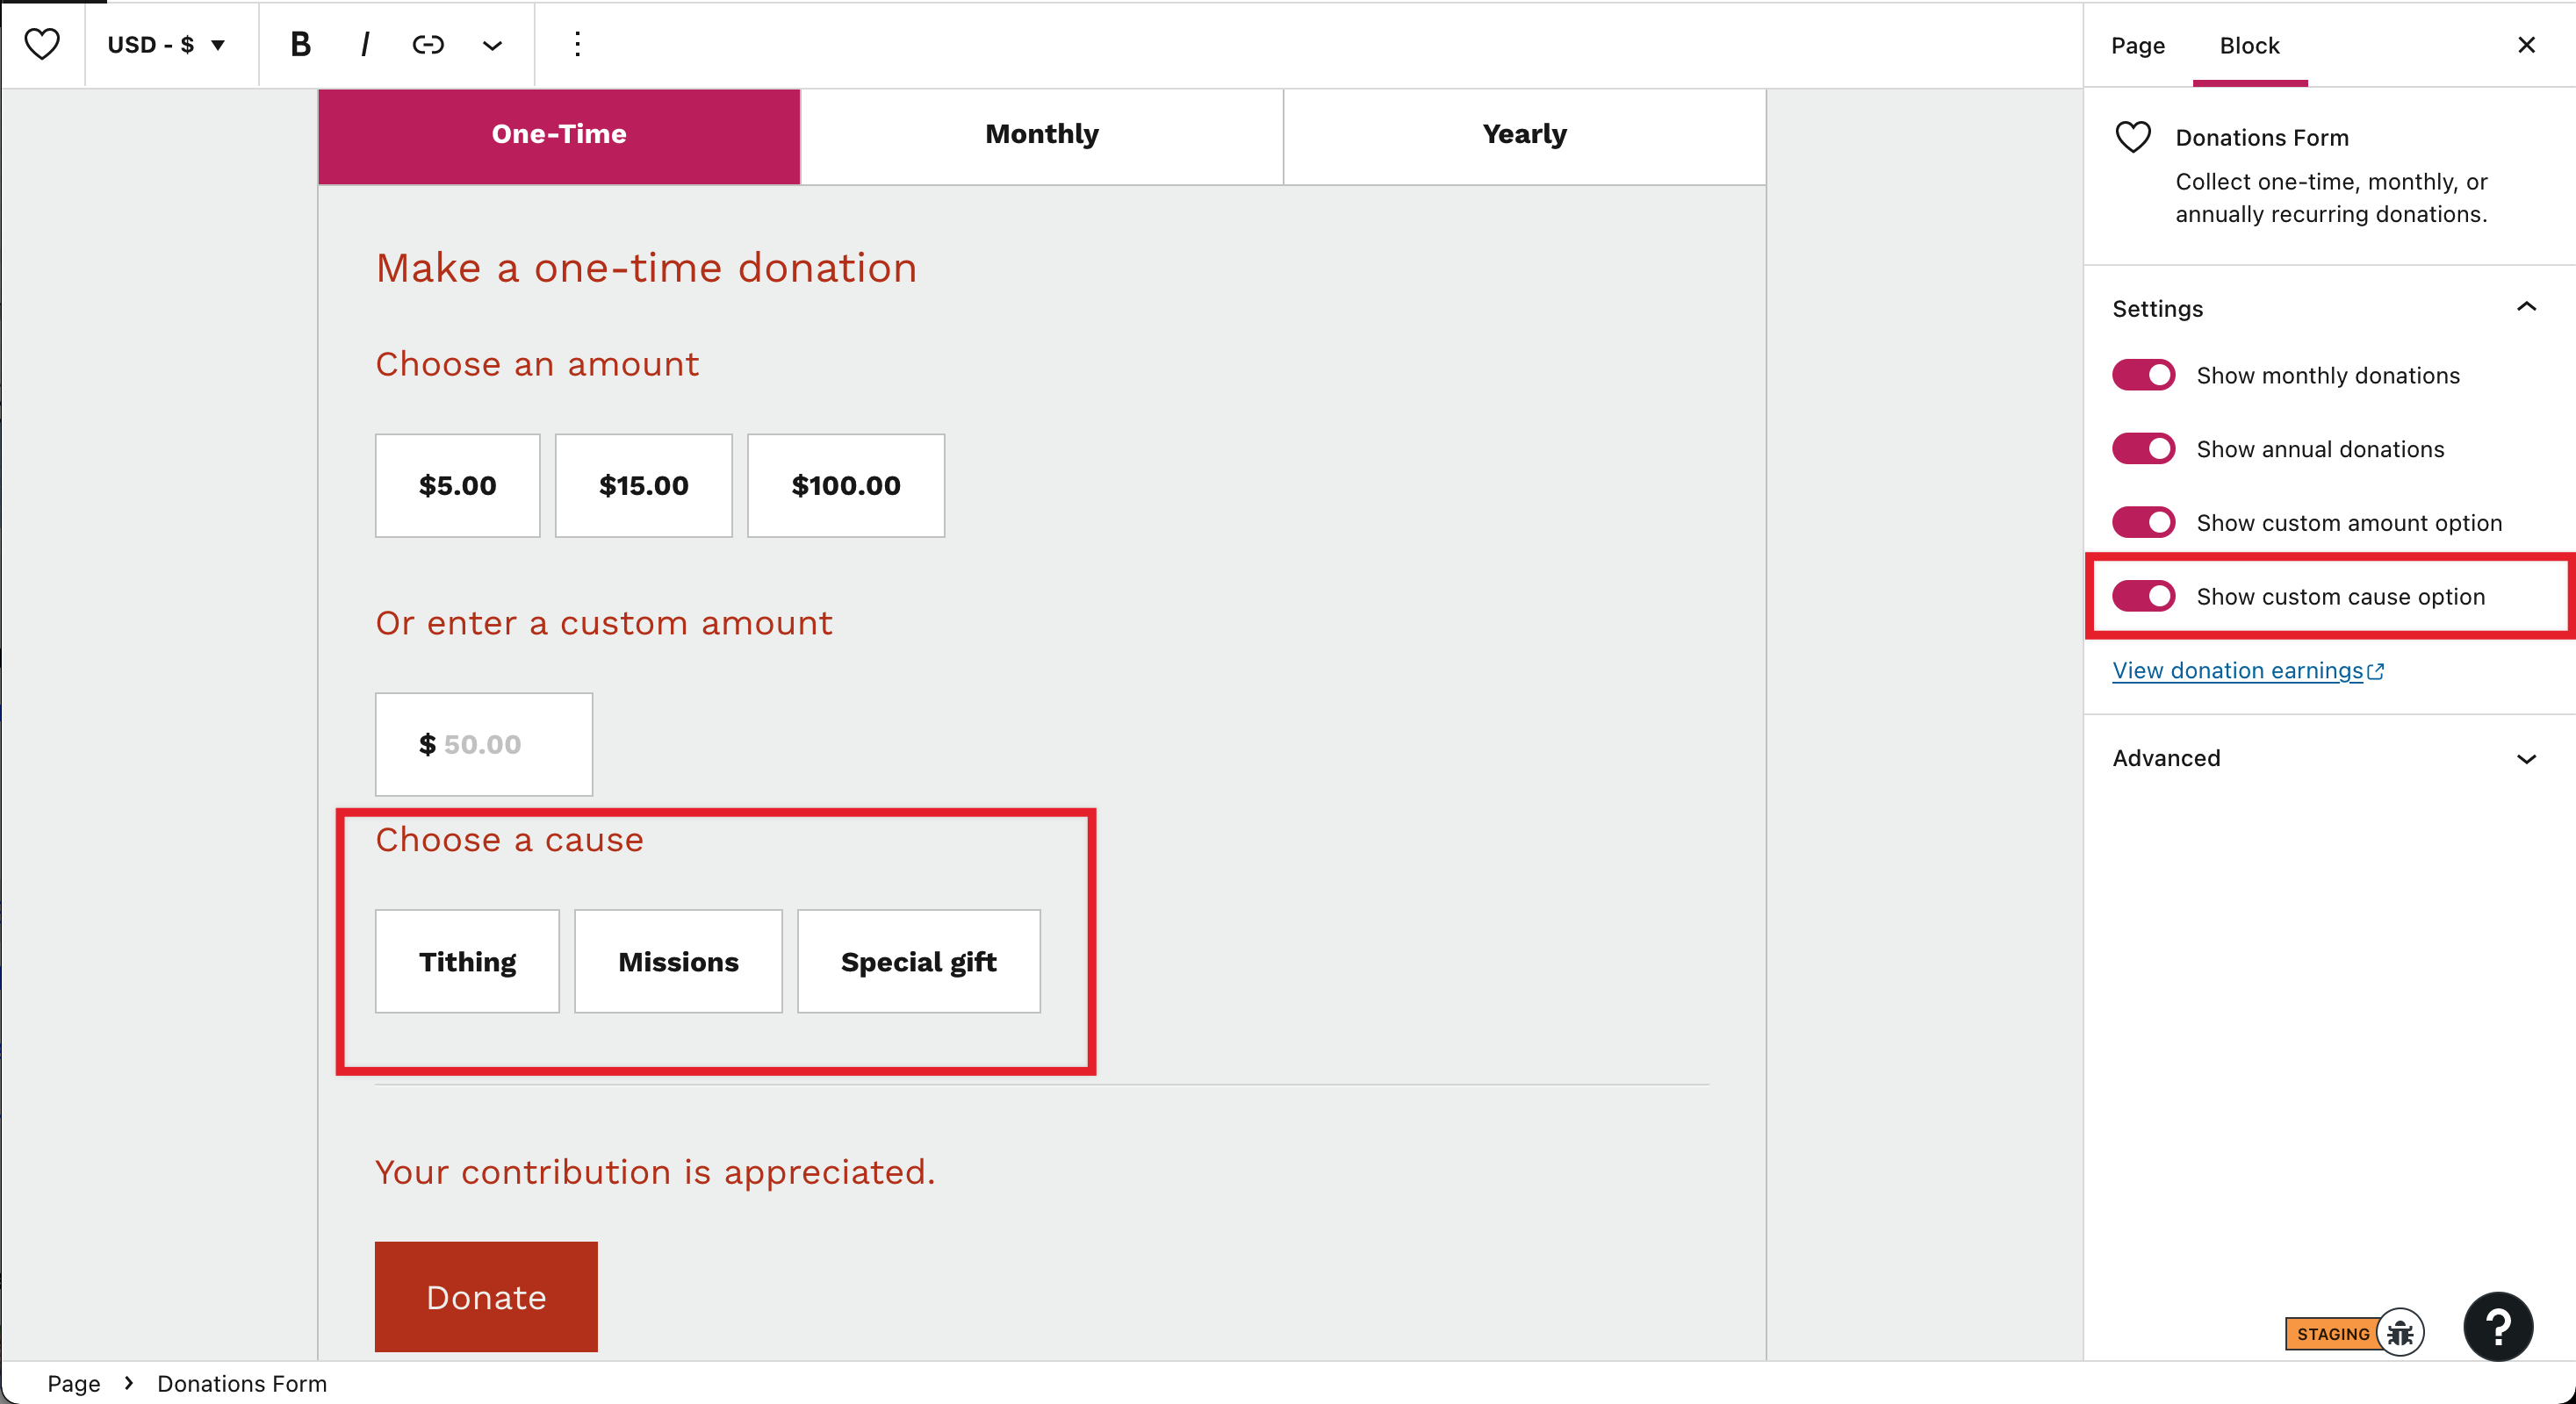Click the Donations Form heart block icon in toolbar
2576x1404 pixels.
tap(42, 45)
